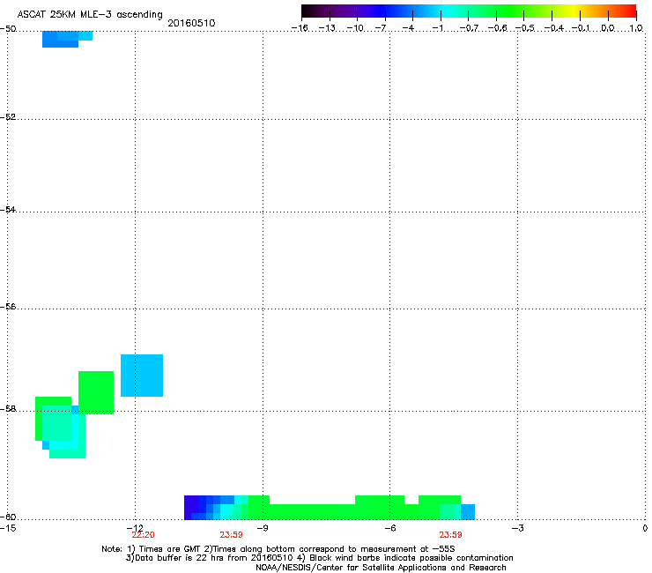Image resolution: width=652 pixels, height=573 pixels.
Task: Click the dark blue cells at the swath's left end
Action: tap(195, 507)
